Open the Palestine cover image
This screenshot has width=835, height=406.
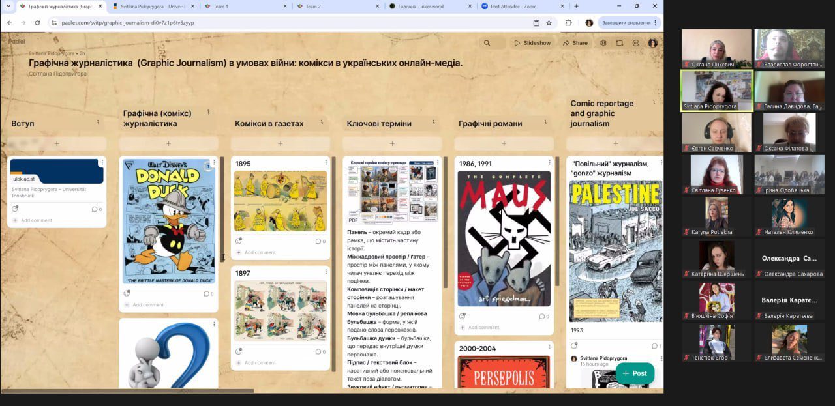click(616, 251)
